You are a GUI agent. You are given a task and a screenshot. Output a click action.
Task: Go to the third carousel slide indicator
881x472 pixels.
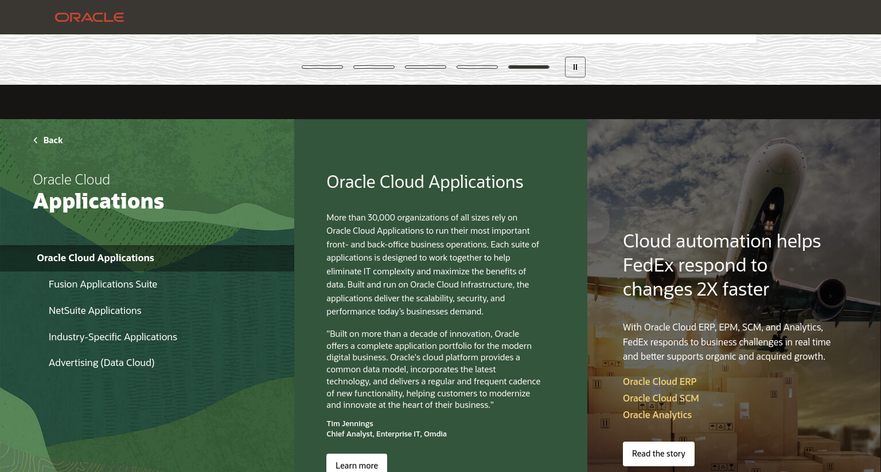pos(426,67)
